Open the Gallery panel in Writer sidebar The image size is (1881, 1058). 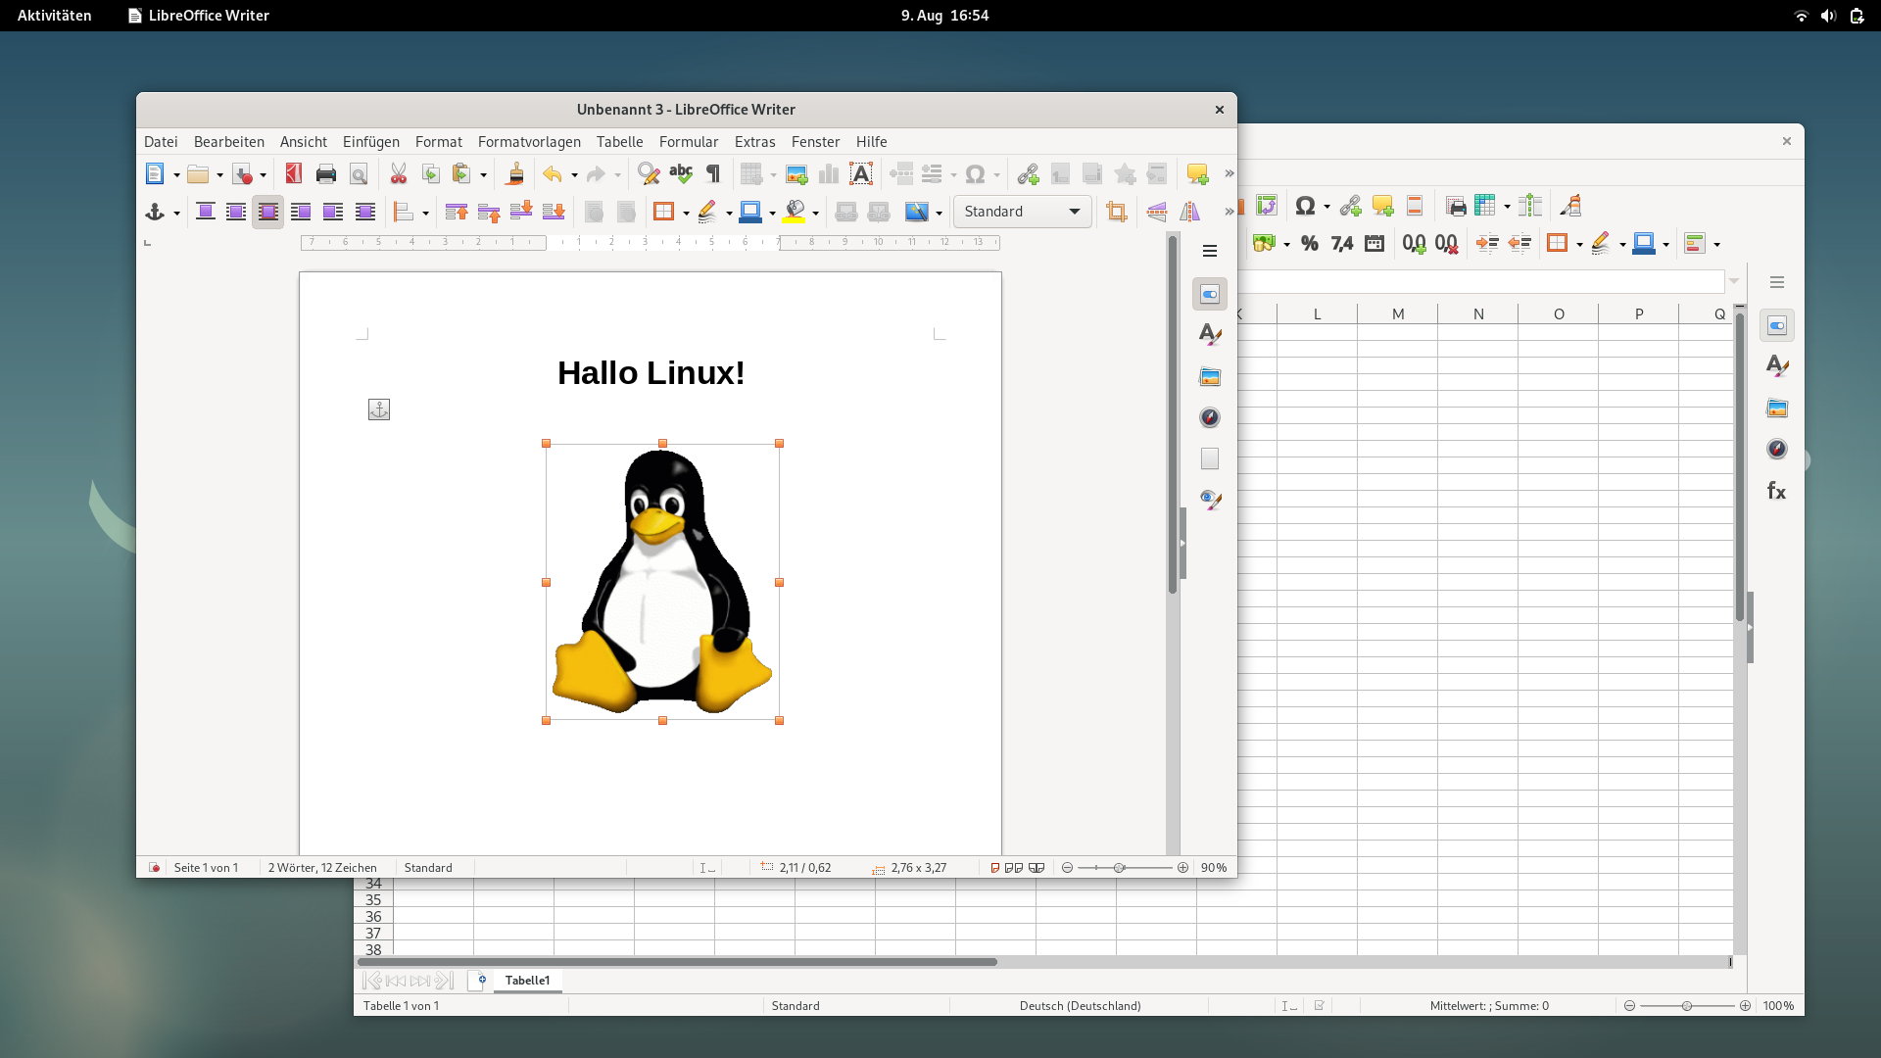1210,376
